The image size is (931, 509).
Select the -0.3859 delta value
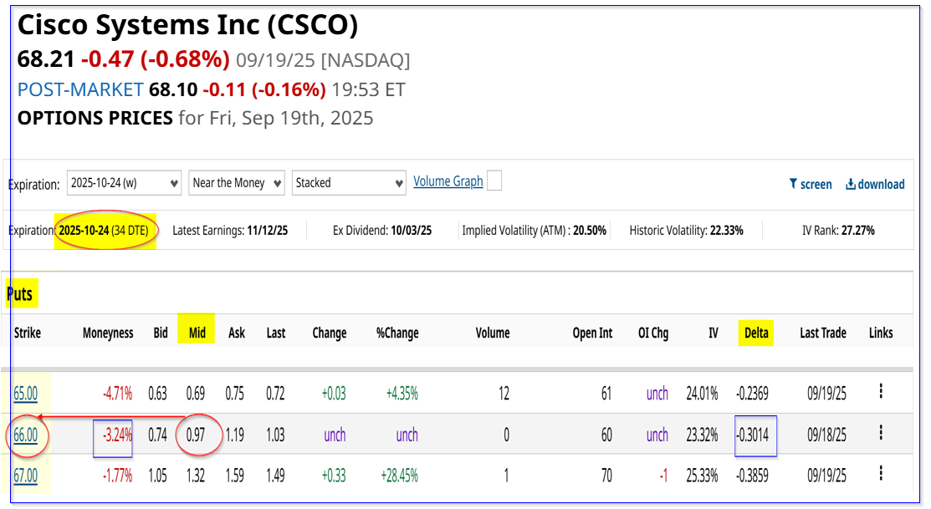pyautogui.click(x=752, y=476)
